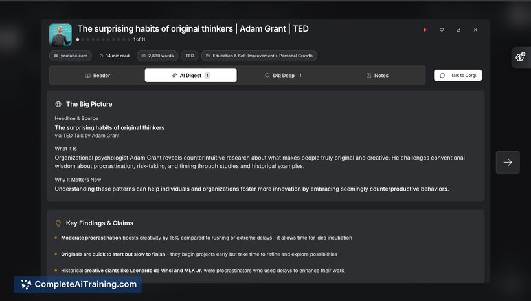Click the 2,830 words chip

(157, 56)
